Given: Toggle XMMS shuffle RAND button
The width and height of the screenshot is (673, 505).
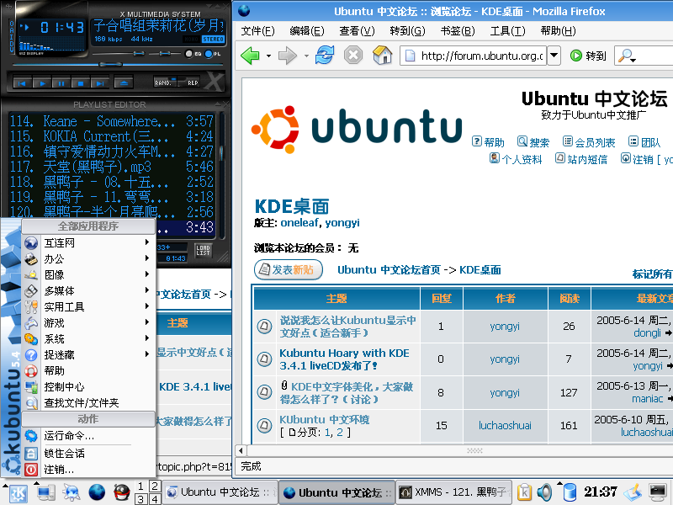Looking at the screenshot, I should 165,82.
